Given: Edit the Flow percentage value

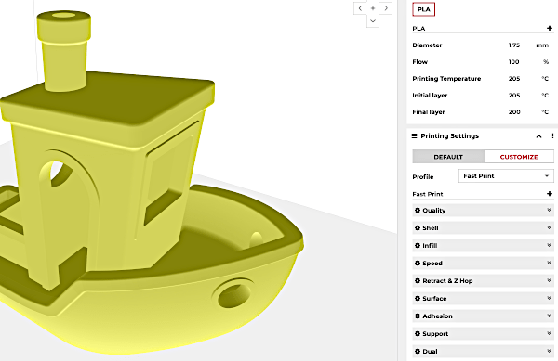Looking at the screenshot, I should point(513,62).
